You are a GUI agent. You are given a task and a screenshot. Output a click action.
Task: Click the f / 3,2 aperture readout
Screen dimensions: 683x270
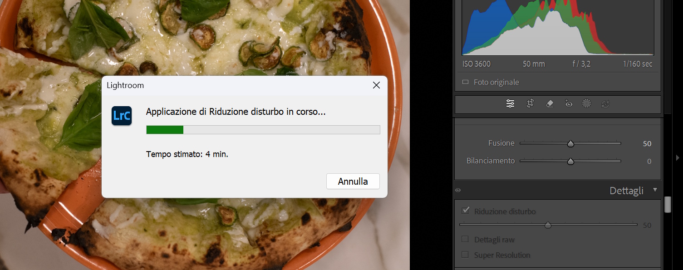click(581, 64)
